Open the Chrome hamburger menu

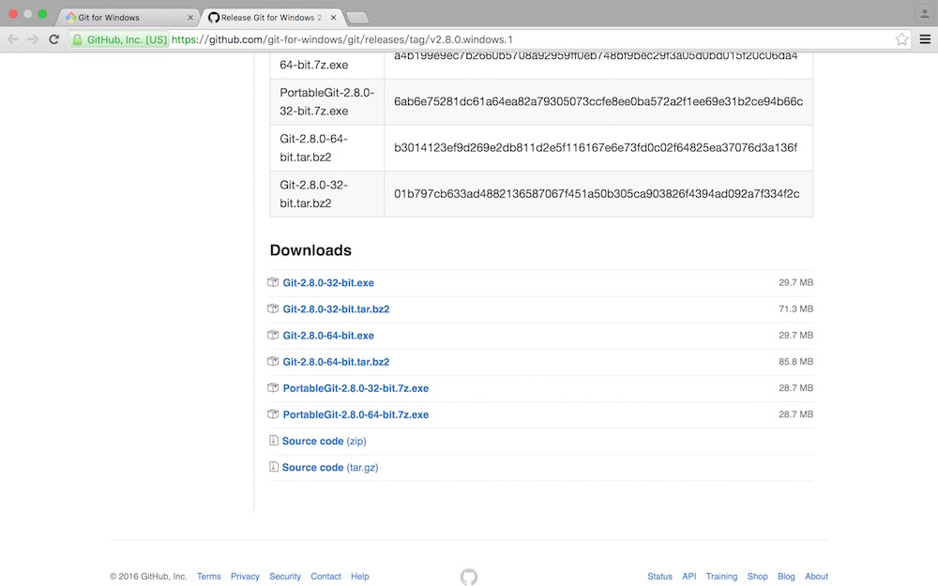pyautogui.click(x=925, y=39)
